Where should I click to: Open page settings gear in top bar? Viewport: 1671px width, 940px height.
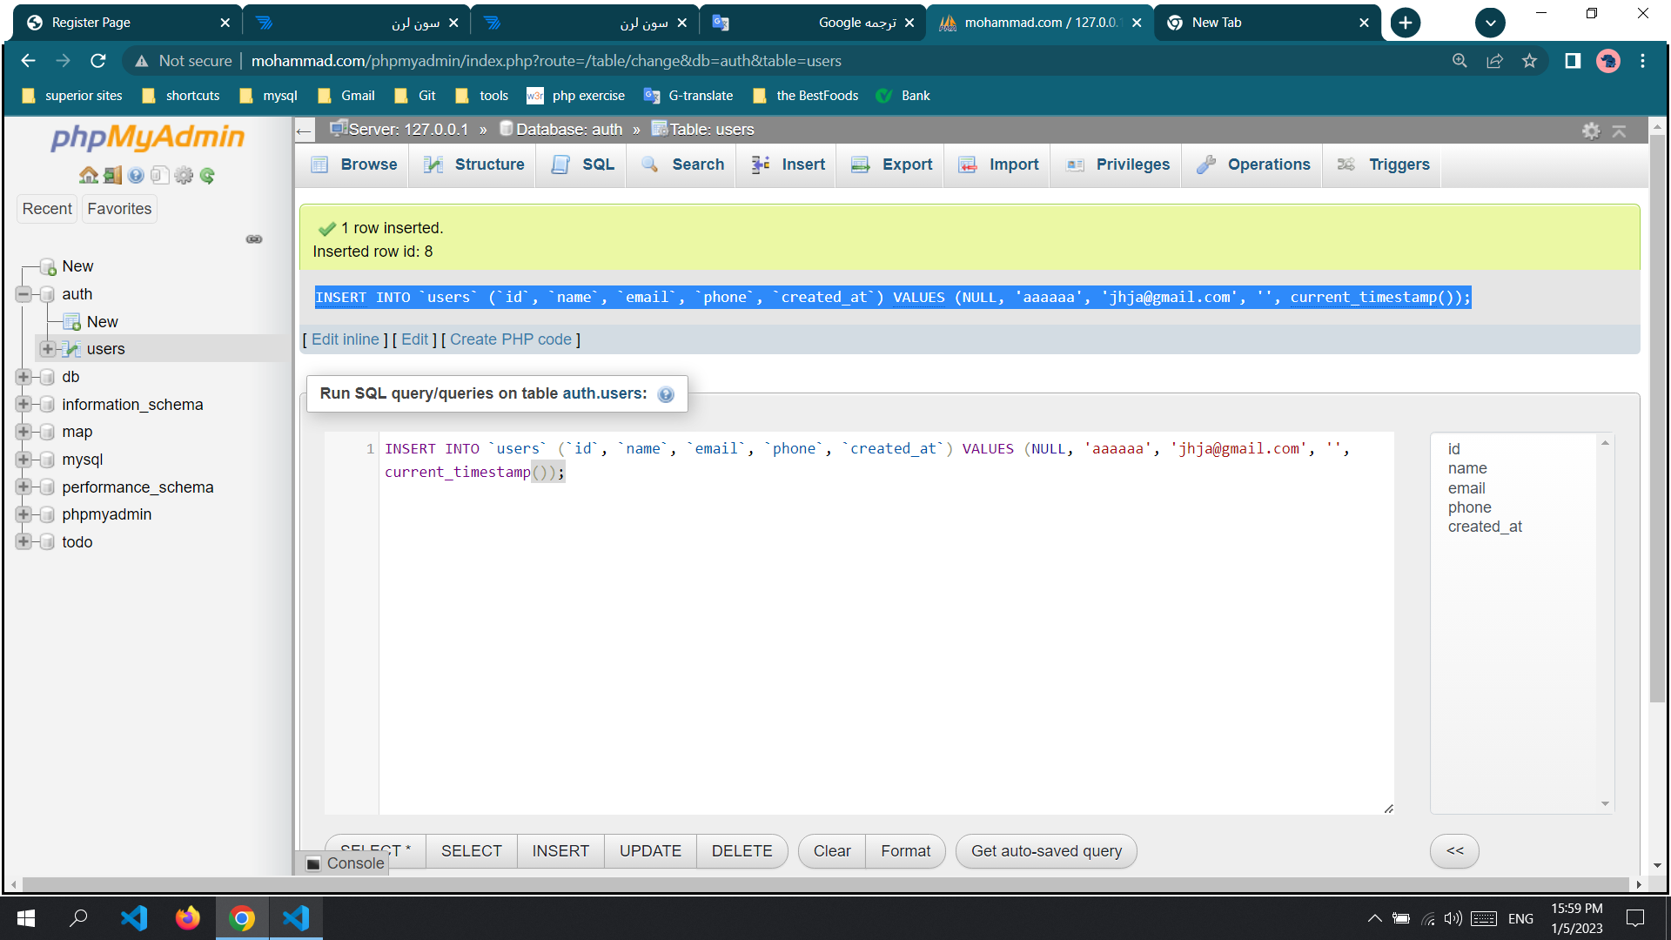[1591, 131]
